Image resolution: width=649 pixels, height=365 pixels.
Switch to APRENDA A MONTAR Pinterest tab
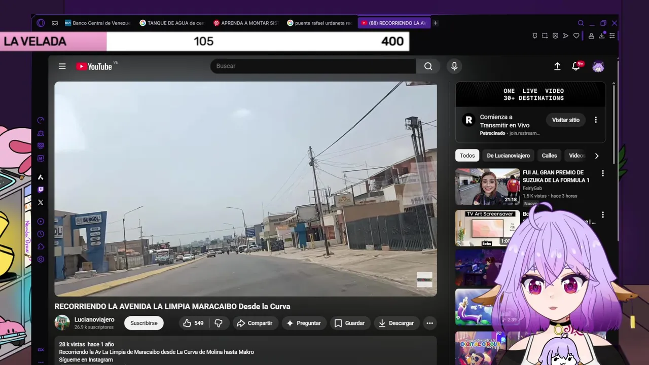[x=246, y=23]
